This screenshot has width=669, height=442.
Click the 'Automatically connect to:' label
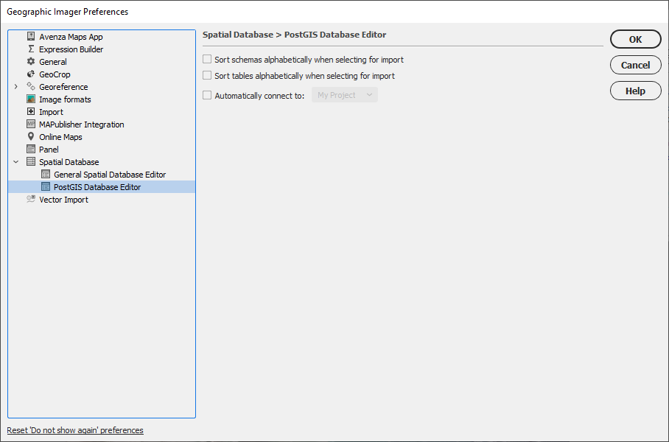pos(259,96)
